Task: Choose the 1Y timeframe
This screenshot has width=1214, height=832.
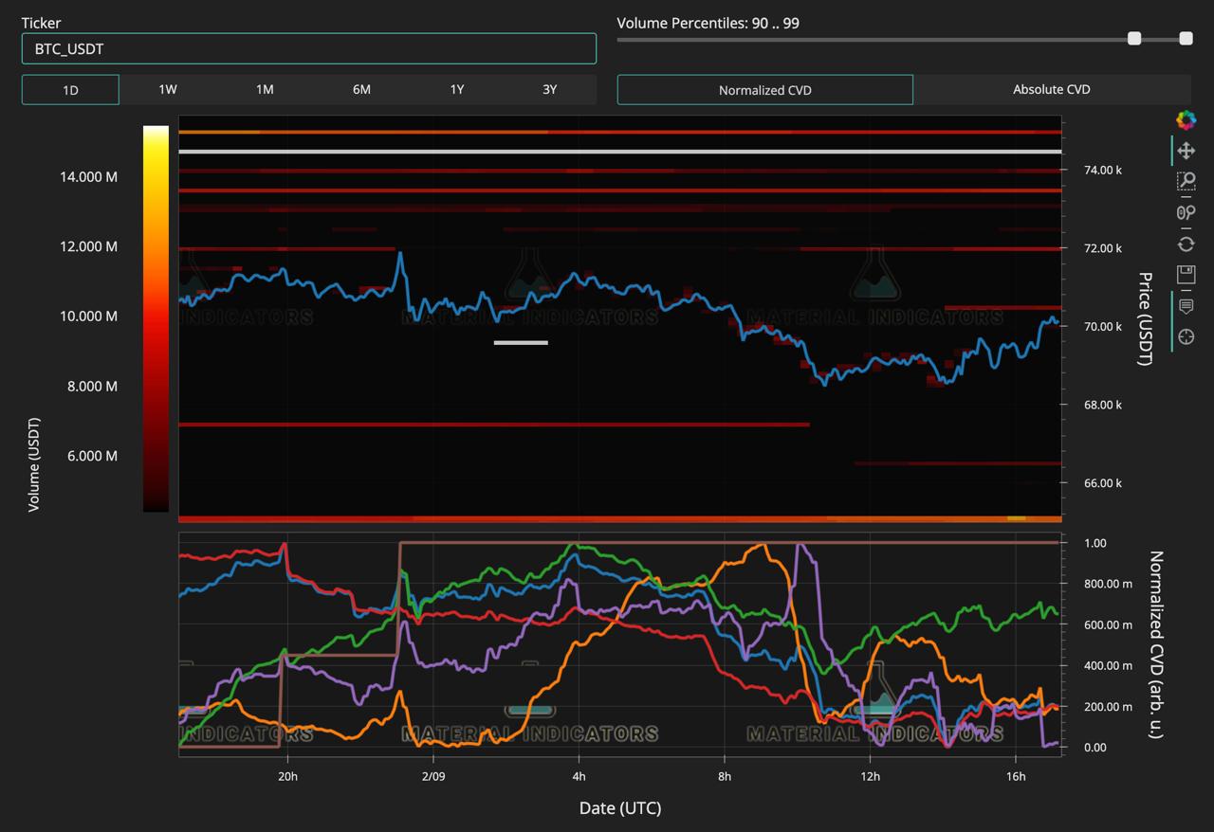Action: [x=456, y=90]
